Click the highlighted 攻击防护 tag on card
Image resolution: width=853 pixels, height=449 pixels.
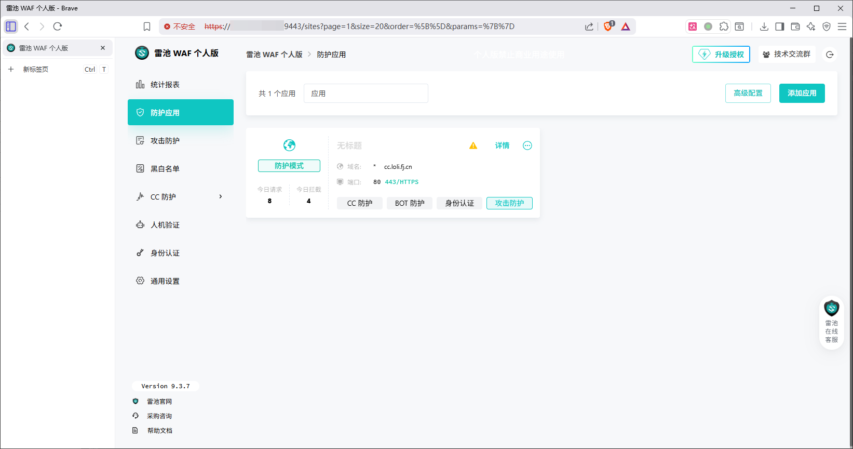pos(509,203)
